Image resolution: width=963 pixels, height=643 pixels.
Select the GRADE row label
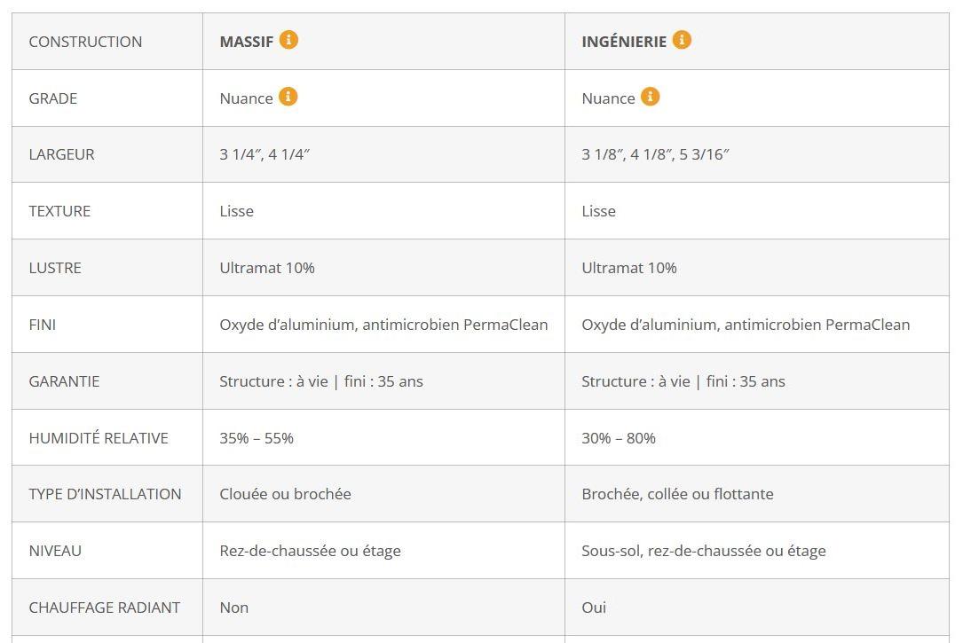[x=53, y=98]
